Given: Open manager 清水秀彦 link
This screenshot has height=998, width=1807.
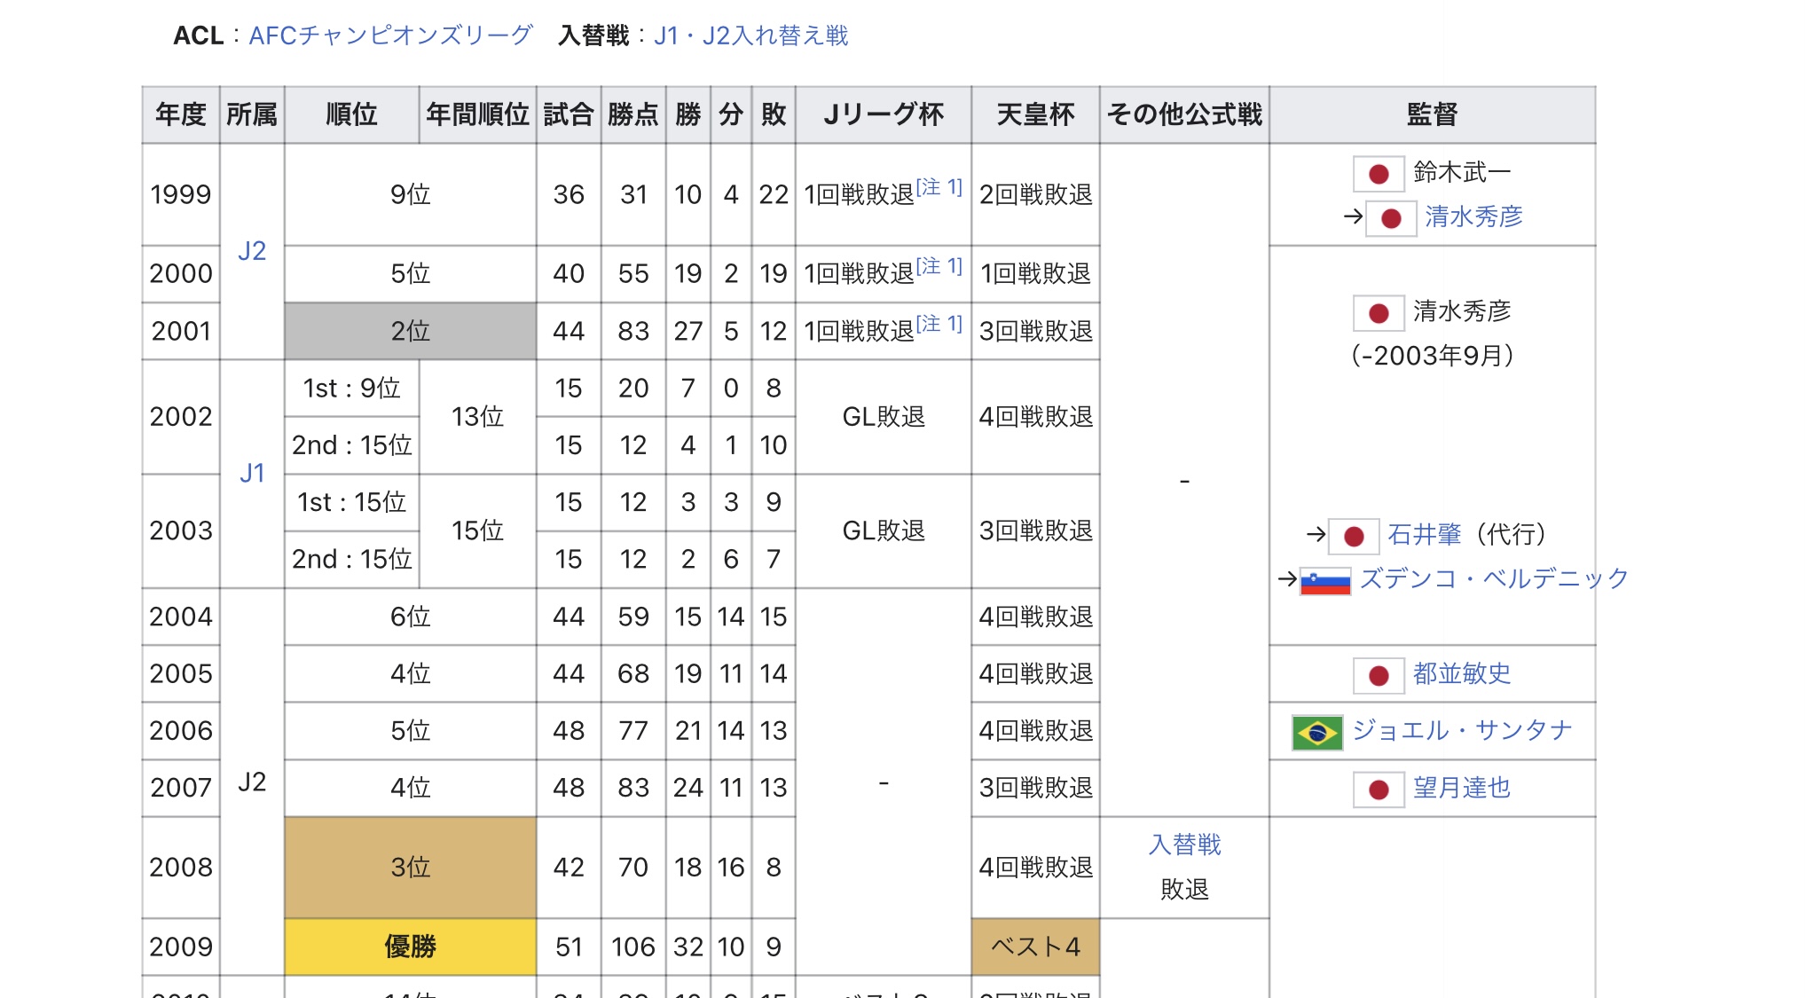Looking at the screenshot, I should [1473, 216].
